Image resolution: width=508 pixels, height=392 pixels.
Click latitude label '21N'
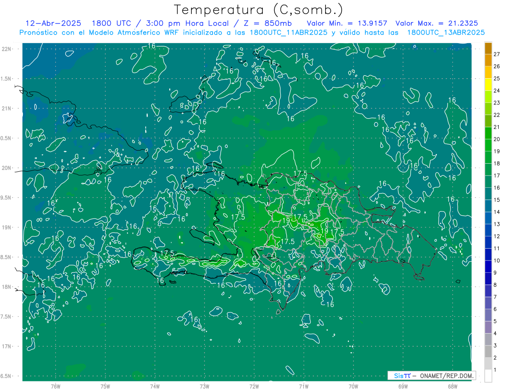click(x=7, y=109)
